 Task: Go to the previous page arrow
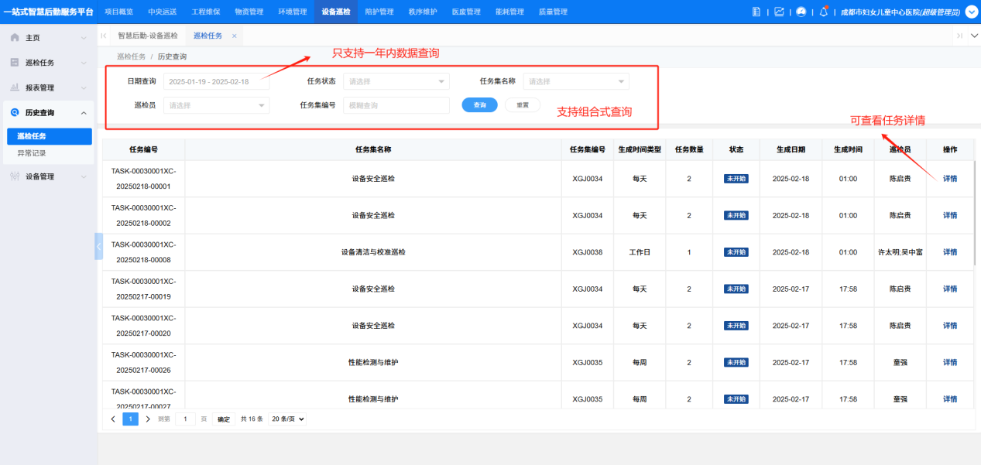[113, 419]
